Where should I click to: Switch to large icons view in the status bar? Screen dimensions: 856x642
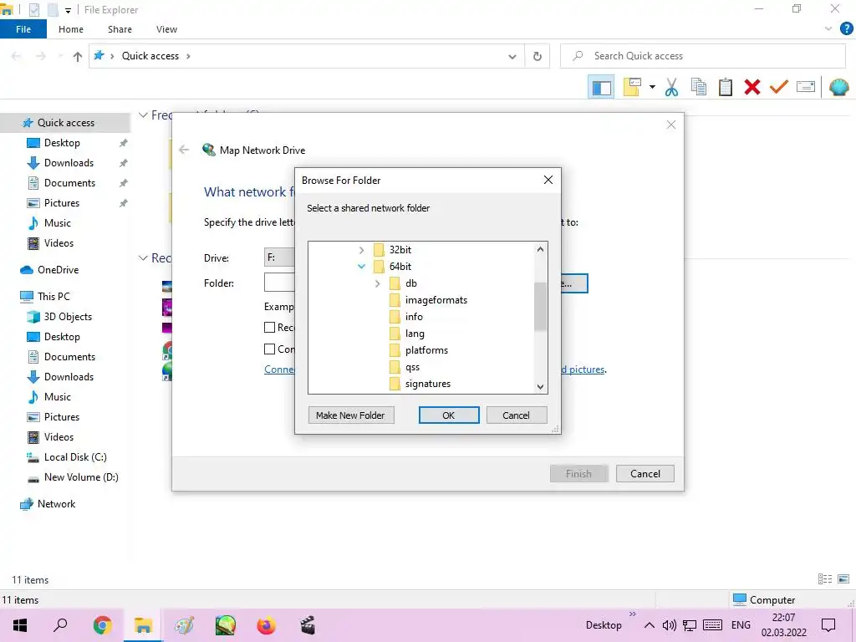pyautogui.click(x=843, y=579)
